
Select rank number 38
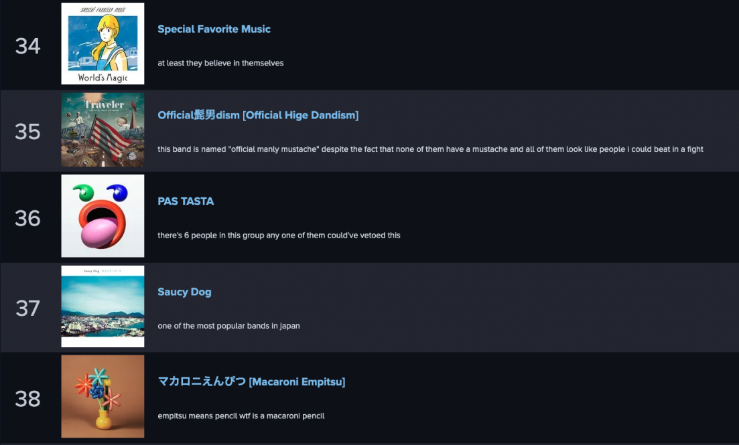(28, 399)
